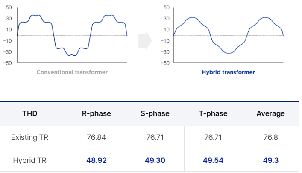302x173 pixels.
Task: Click the gray arrow between the charts
Action: click(x=145, y=40)
